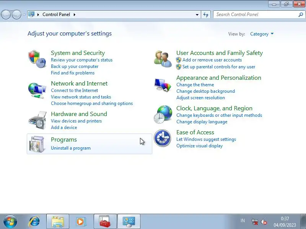The image size is (306, 229).
Task: Click the shield beside Set up parental controls
Action: click(179, 67)
